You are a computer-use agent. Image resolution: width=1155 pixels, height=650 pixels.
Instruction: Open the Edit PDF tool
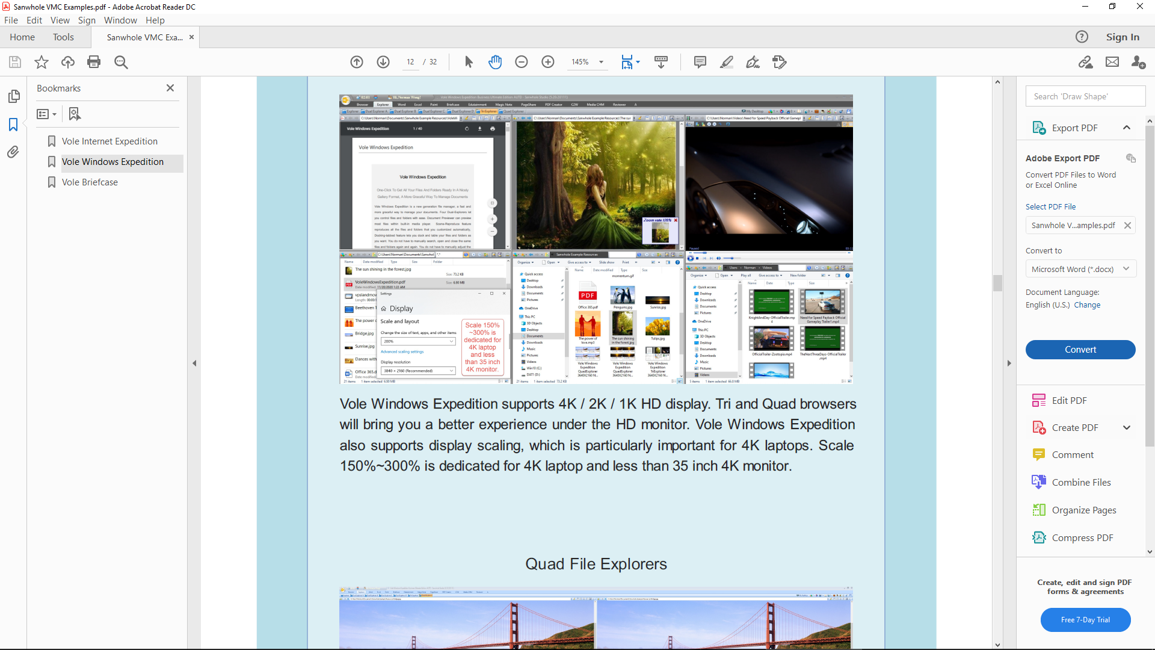[1068, 401]
